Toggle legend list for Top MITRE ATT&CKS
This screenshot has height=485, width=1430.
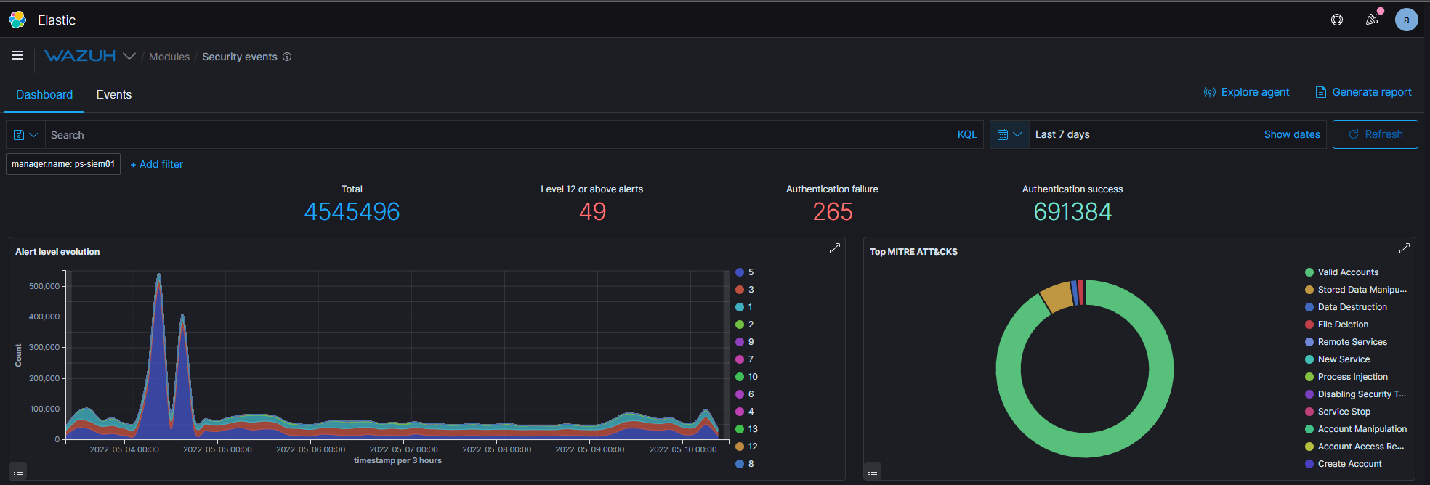click(873, 471)
